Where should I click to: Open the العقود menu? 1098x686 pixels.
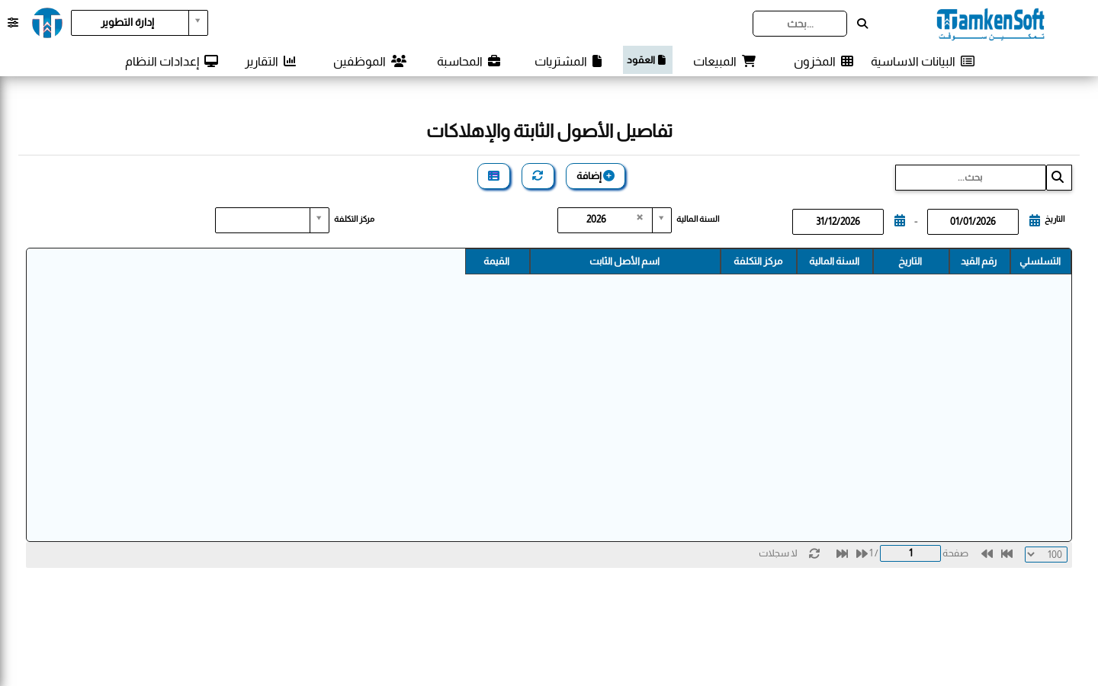pyautogui.click(x=647, y=59)
